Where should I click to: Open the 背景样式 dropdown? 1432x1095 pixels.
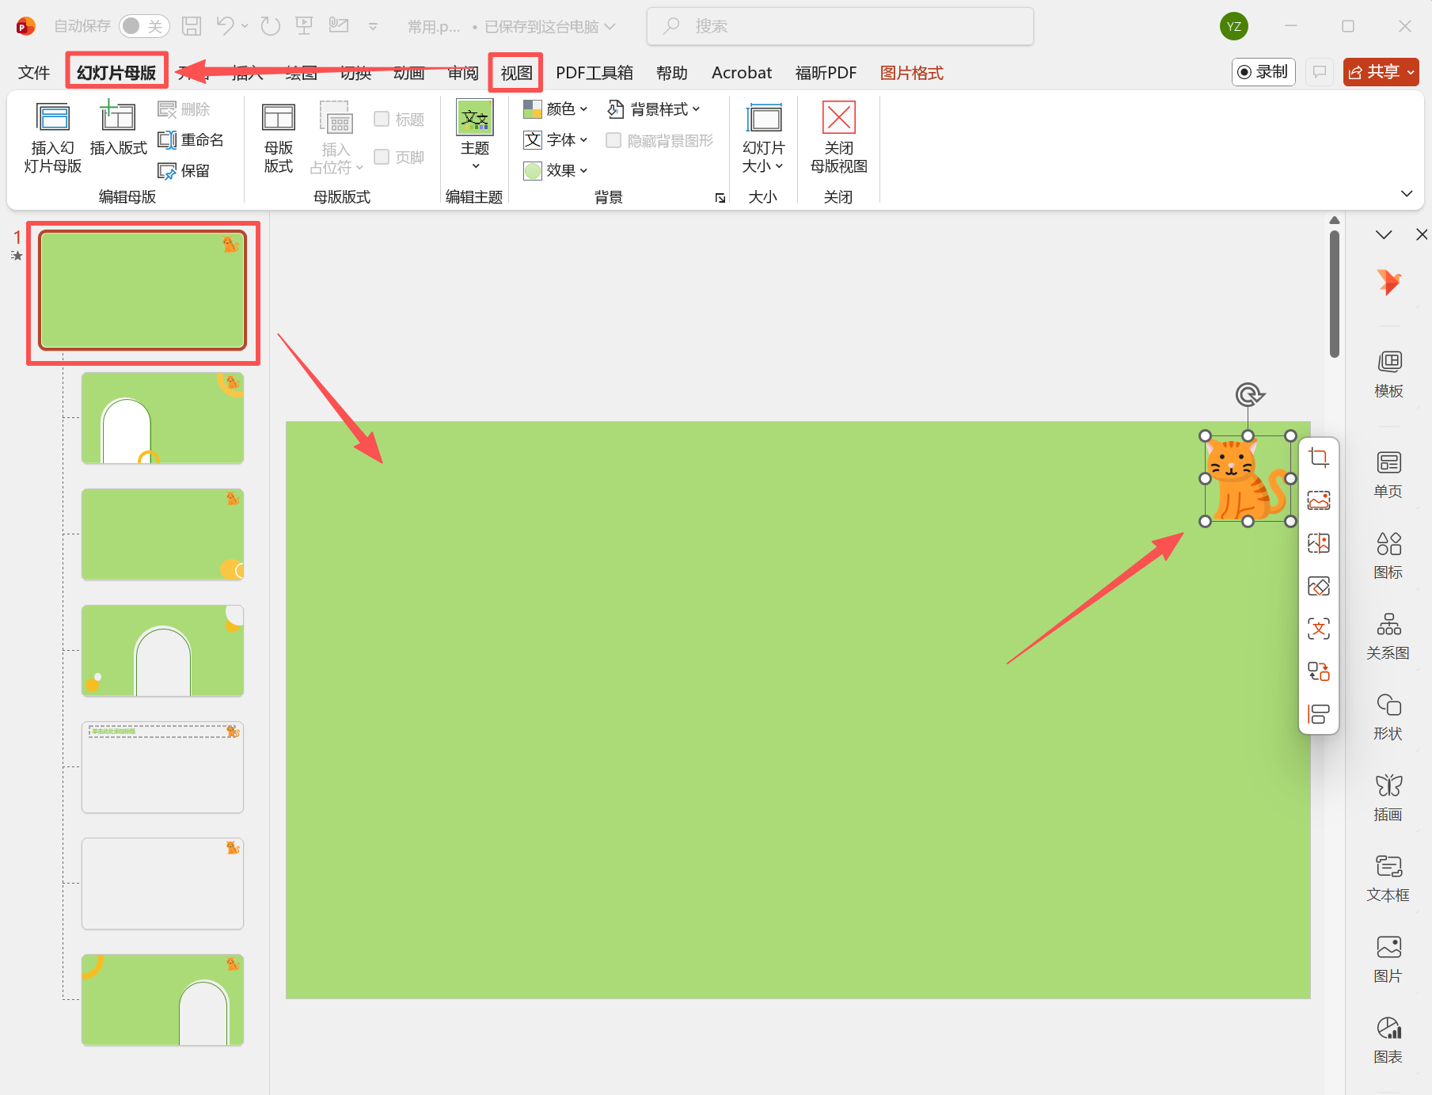pos(654,108)
